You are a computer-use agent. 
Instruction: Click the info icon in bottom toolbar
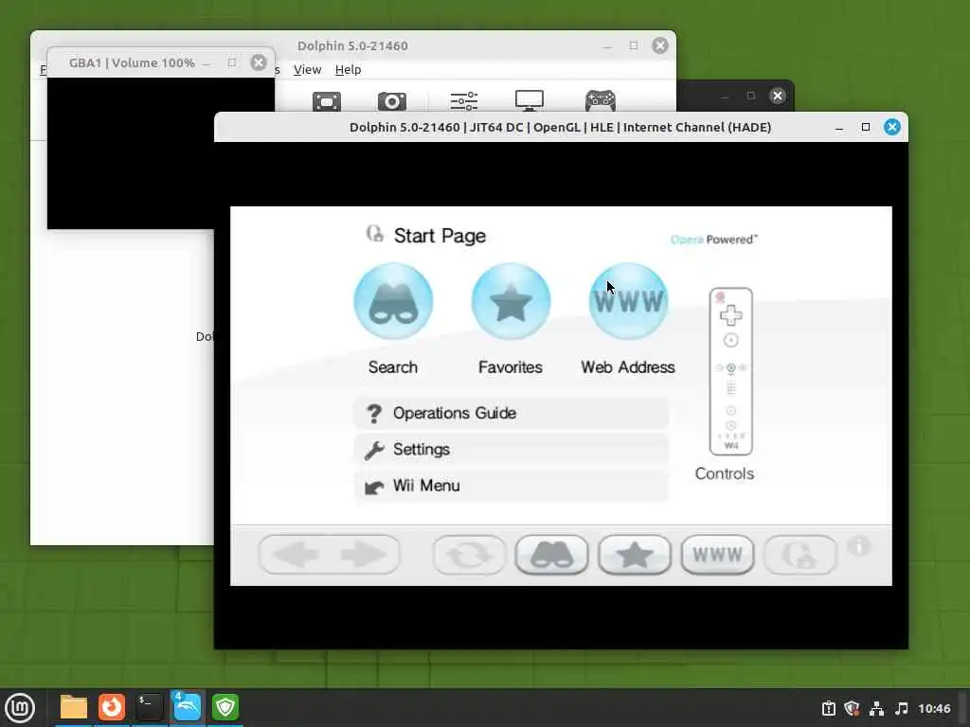[x=858, y=546]
